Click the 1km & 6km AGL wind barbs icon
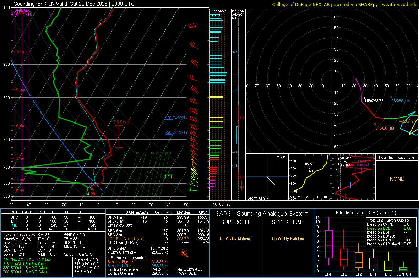This screenshot has width=419, height=278. (x=185, y=254)
